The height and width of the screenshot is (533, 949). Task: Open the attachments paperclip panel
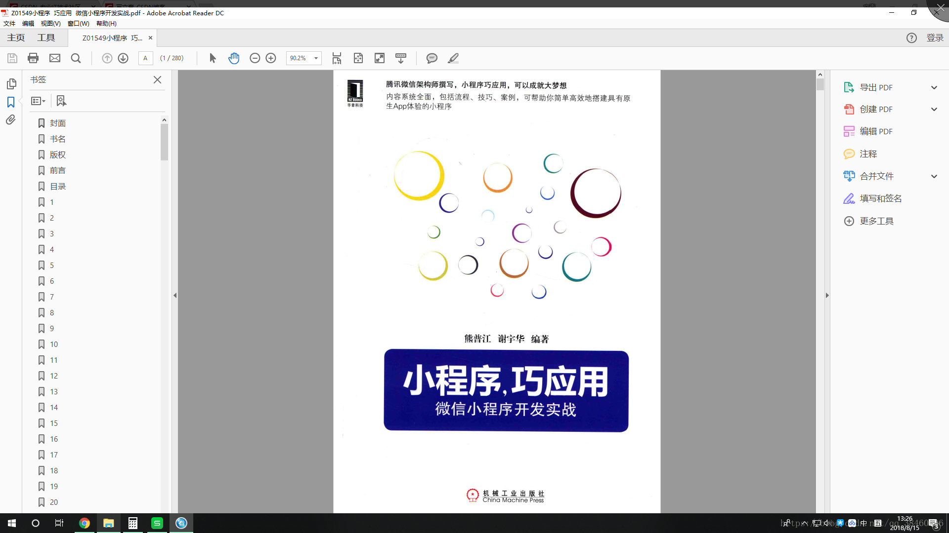pos(11,120)
